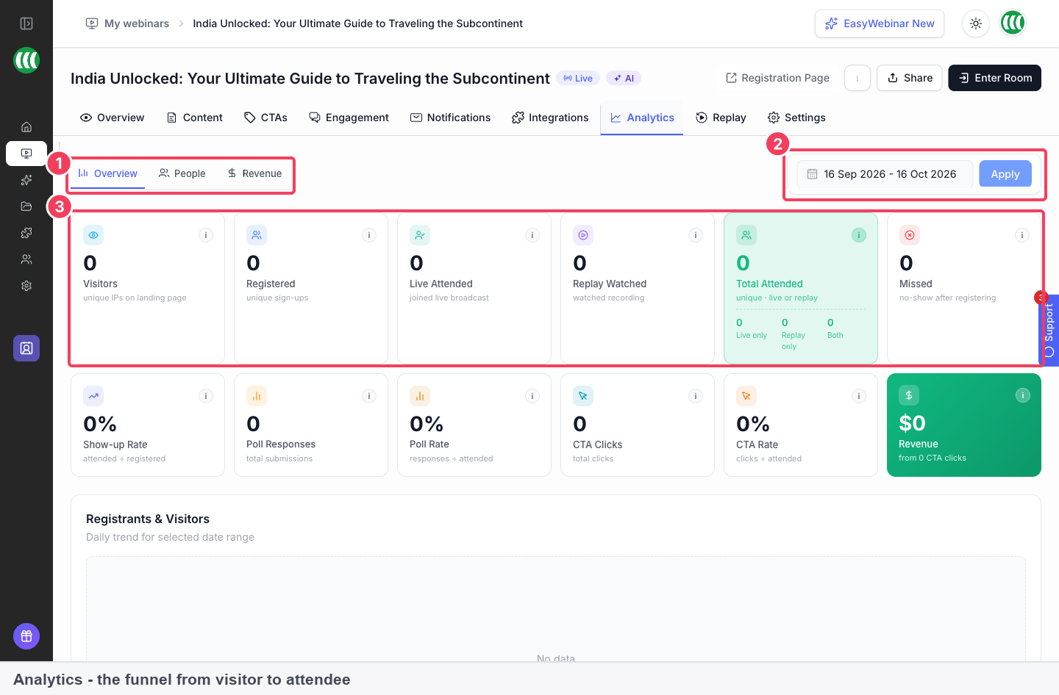Open the CTAs tab
This screenshot has height=695, width=1059.
click(x=265, y=118)
